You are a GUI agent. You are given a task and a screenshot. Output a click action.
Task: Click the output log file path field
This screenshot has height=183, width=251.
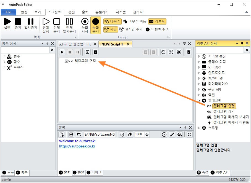tap(100, 134)
